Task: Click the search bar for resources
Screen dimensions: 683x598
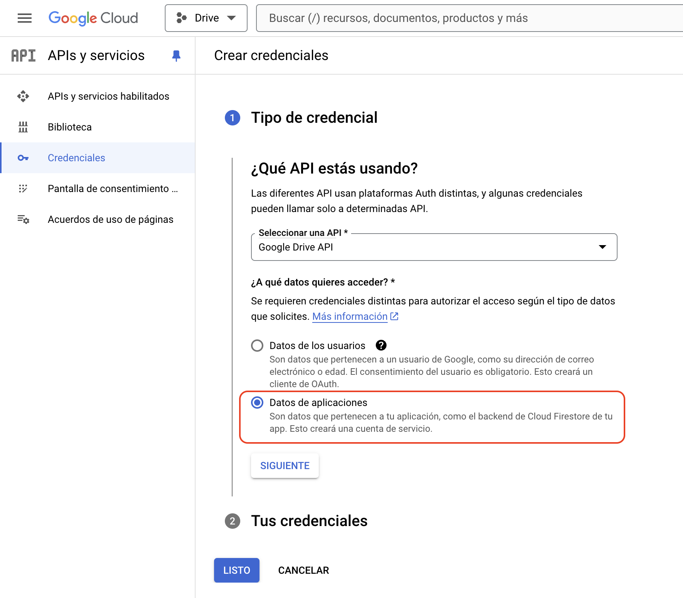Action: click(462, 18)
